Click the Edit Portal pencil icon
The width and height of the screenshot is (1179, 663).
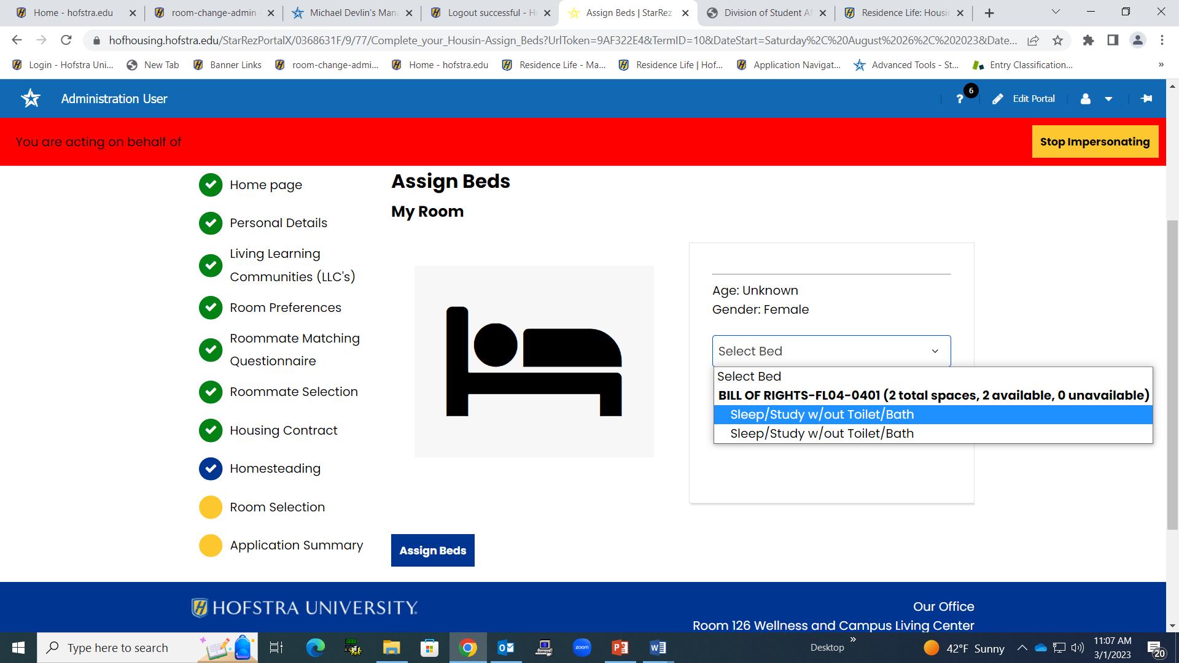998,99
